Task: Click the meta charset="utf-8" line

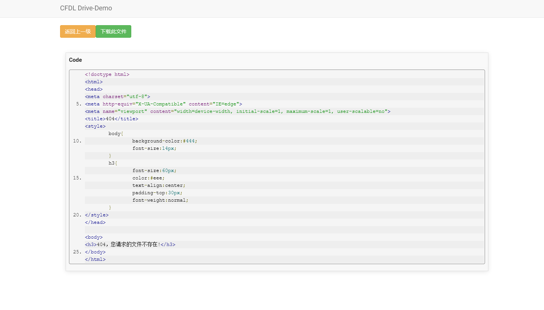Action: pos(284,97)
